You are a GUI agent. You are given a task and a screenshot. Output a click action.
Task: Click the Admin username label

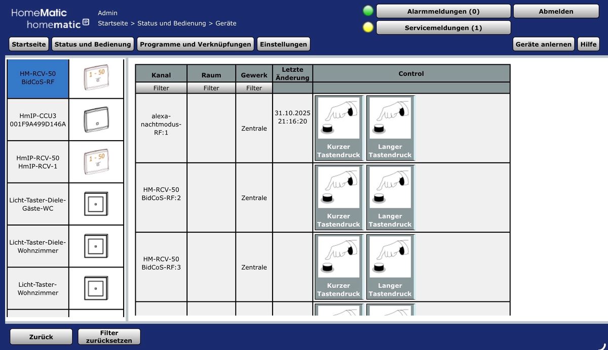pos(107,13)
